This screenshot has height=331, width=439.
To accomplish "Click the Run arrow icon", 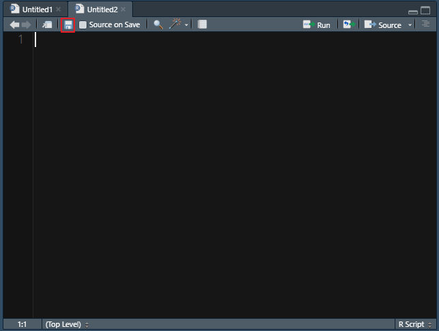I will 309,25.
